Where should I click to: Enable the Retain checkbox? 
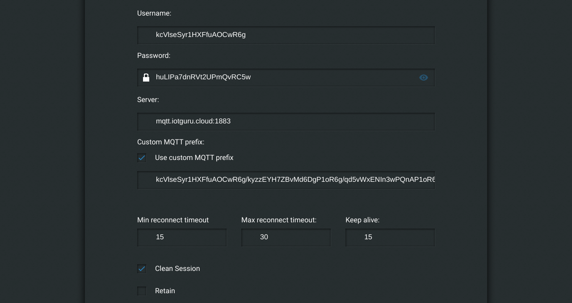[x=142, y=291]
